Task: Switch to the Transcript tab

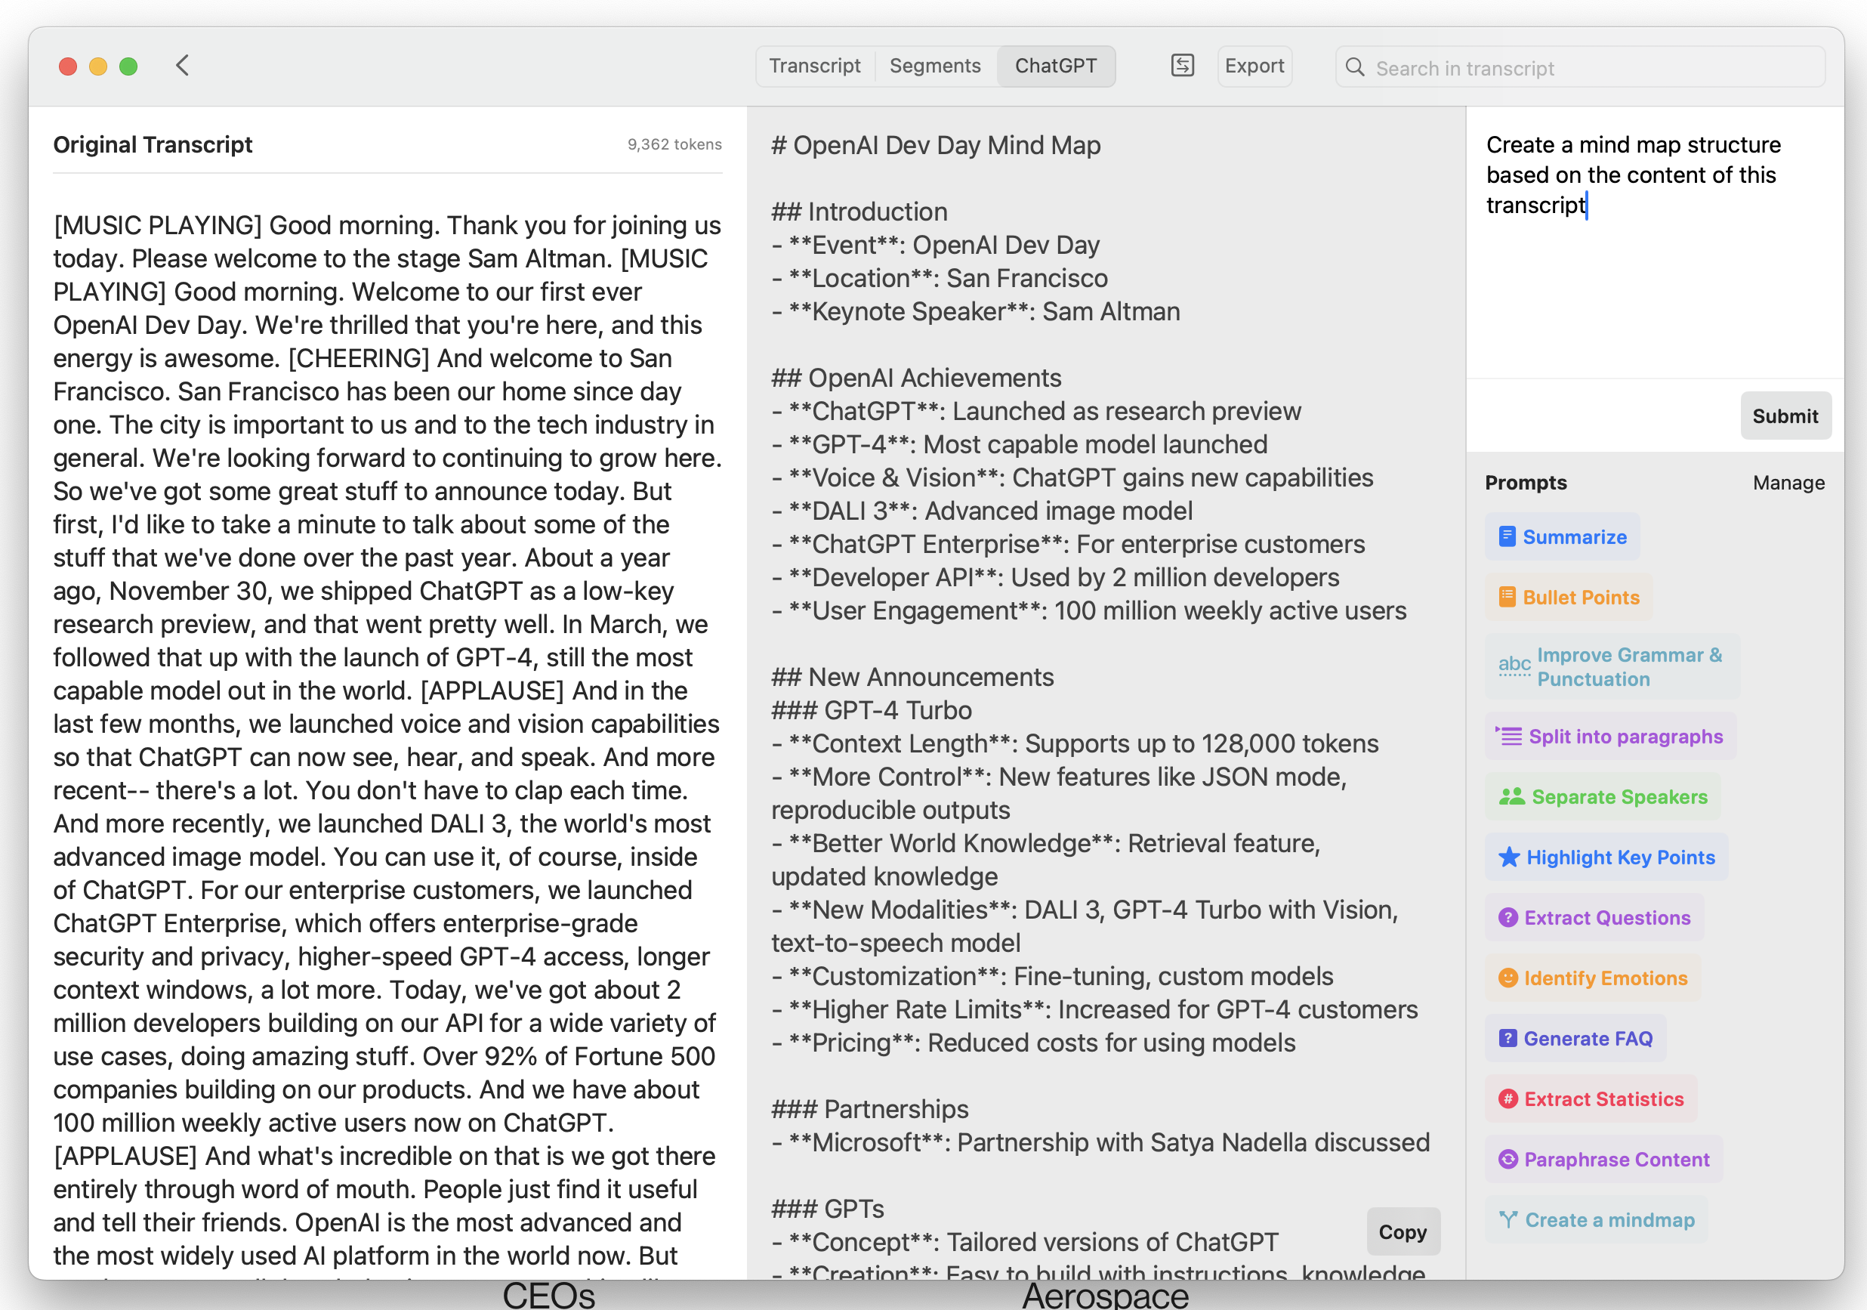Action: tap(815, 66)
